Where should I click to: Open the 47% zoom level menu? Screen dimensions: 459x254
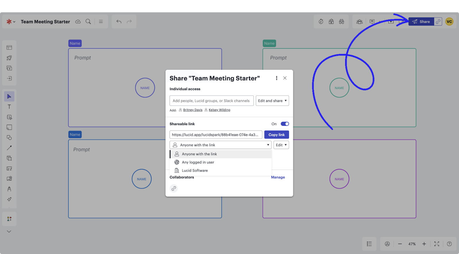412,244
